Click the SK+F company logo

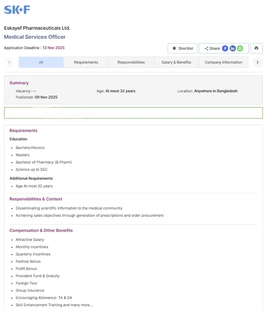pos(17,10)
